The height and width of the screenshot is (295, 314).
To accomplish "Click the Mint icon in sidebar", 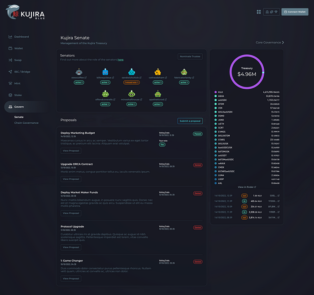I will (x=10, y=83).
